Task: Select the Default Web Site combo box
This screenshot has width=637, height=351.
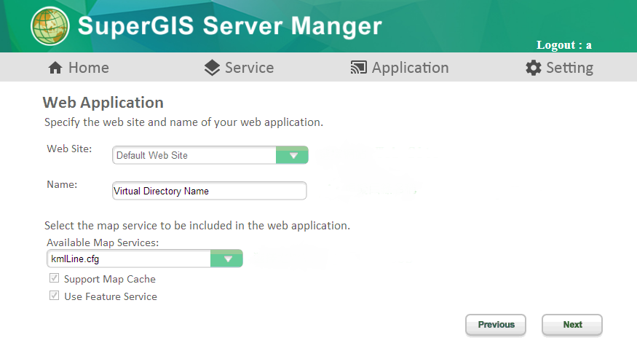Action: pos(210,155)
